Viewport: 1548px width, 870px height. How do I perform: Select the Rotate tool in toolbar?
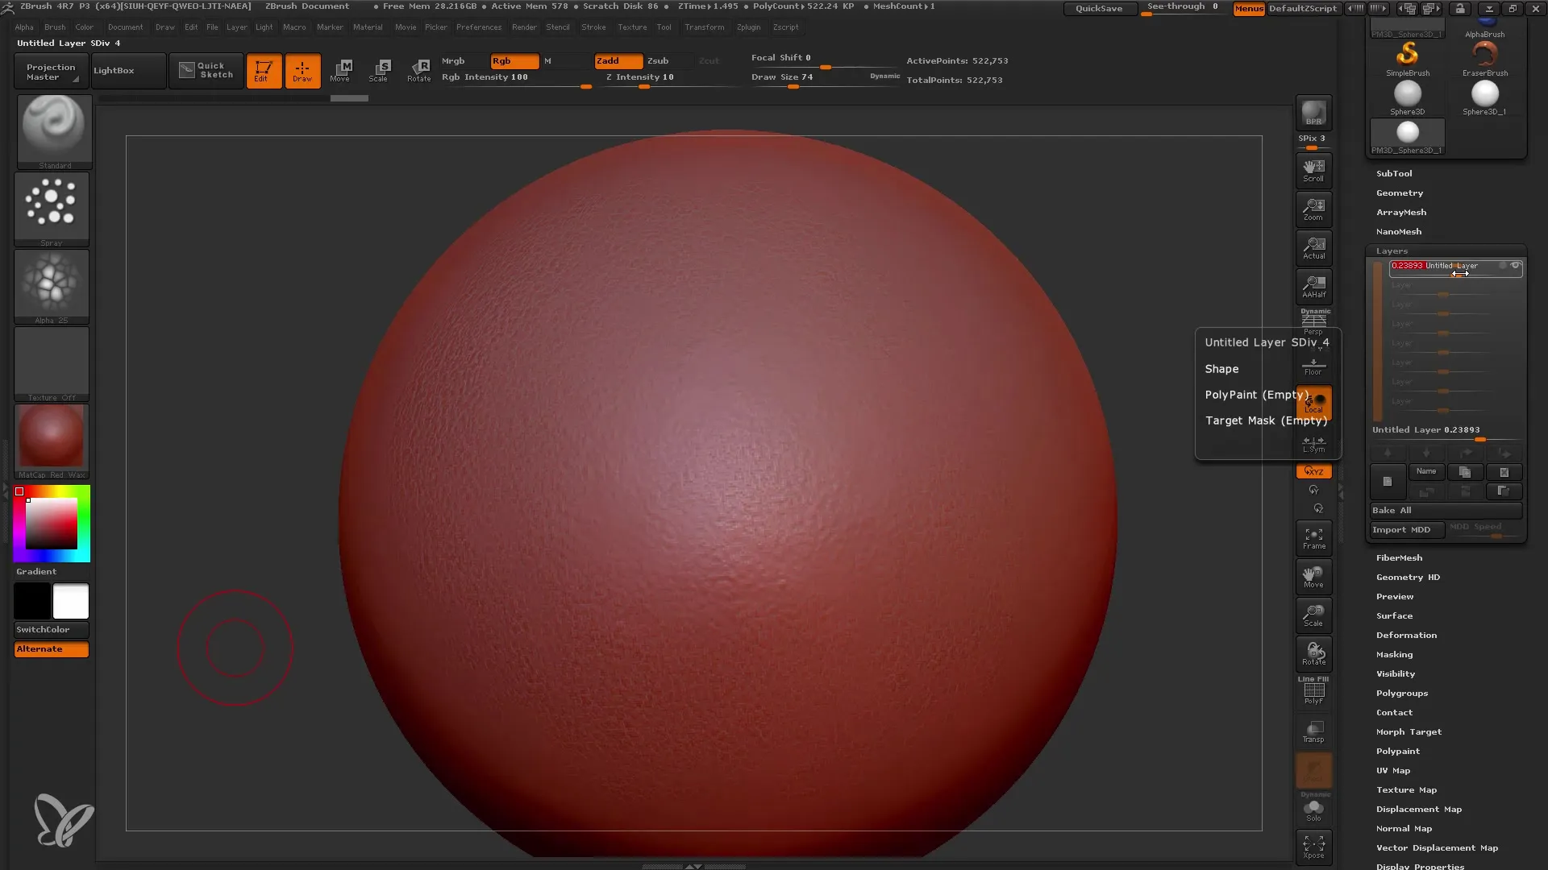click(419, 69)
